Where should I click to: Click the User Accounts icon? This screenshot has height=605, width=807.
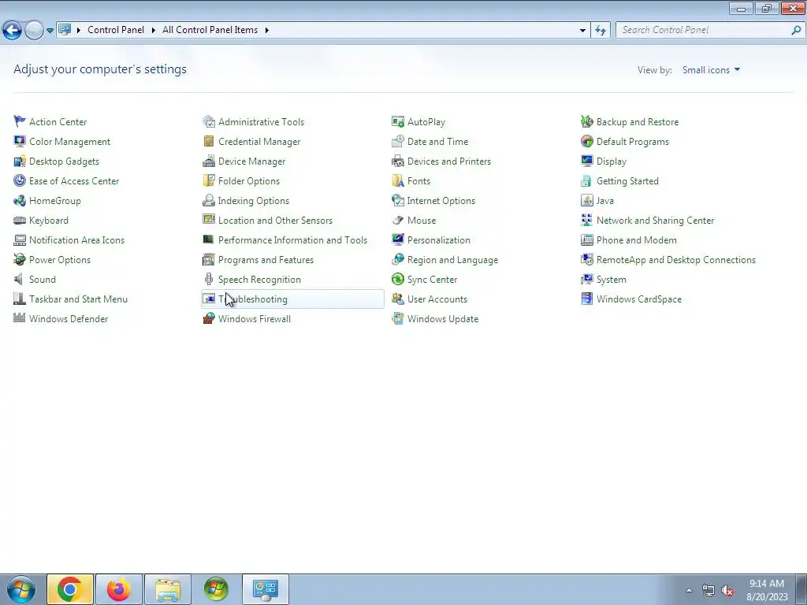398,299
